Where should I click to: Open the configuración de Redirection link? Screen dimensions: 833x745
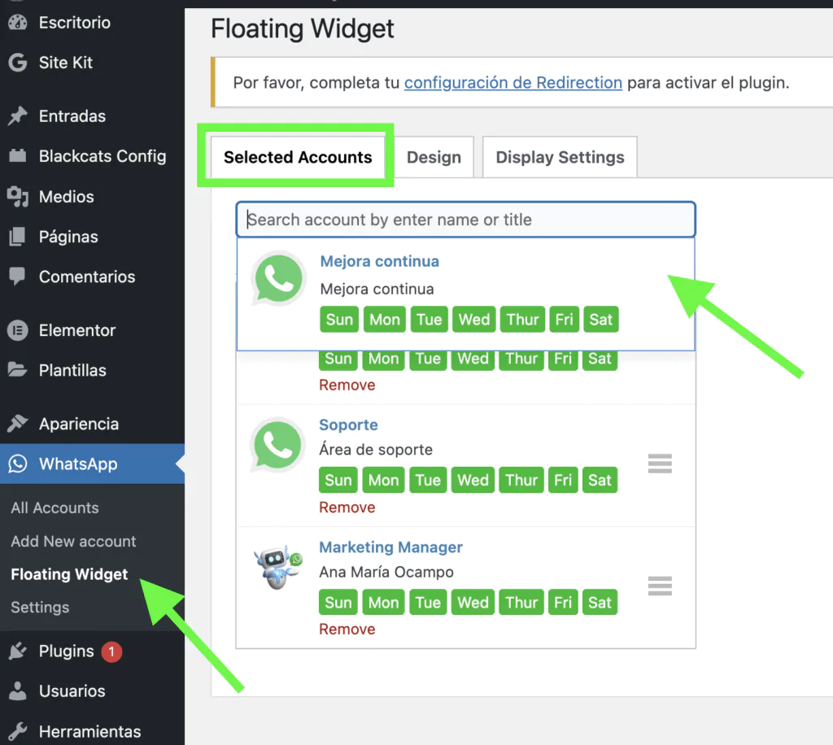(x=512, y=82)
